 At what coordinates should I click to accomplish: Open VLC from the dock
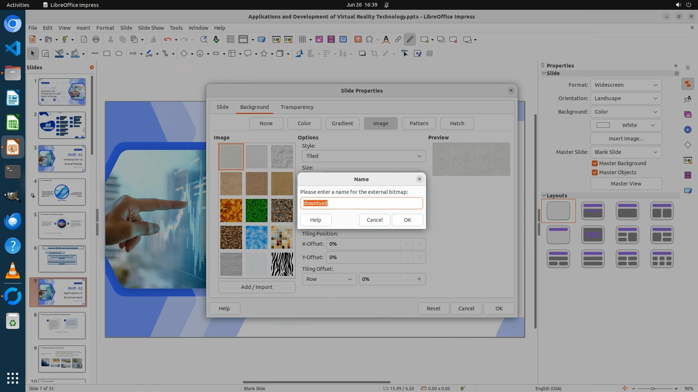pos(12,270)
